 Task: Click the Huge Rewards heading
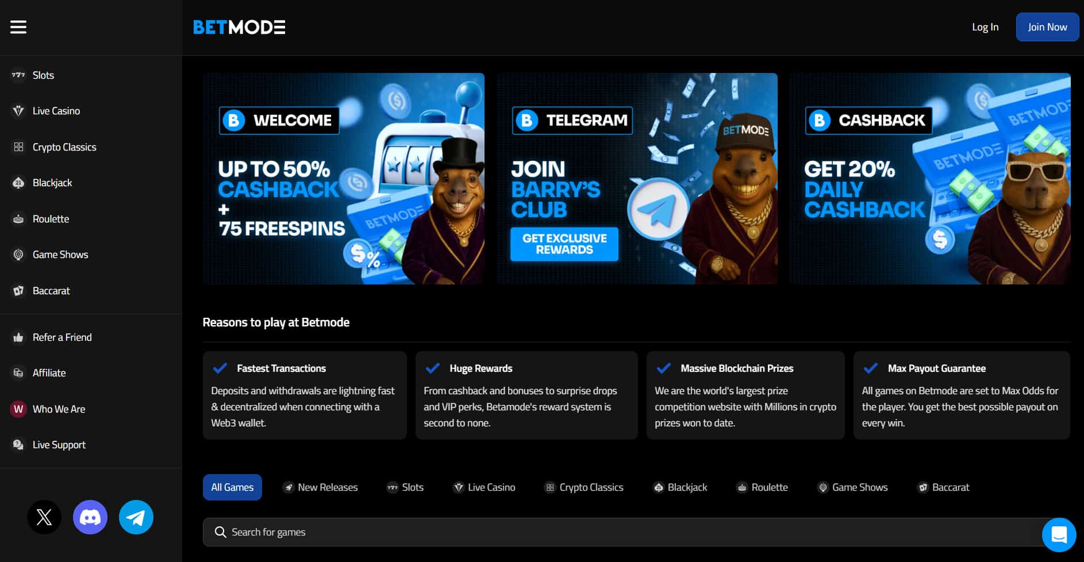coord(481,368)
